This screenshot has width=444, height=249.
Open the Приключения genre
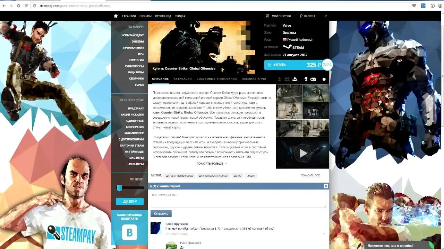(x=133, y=48)
